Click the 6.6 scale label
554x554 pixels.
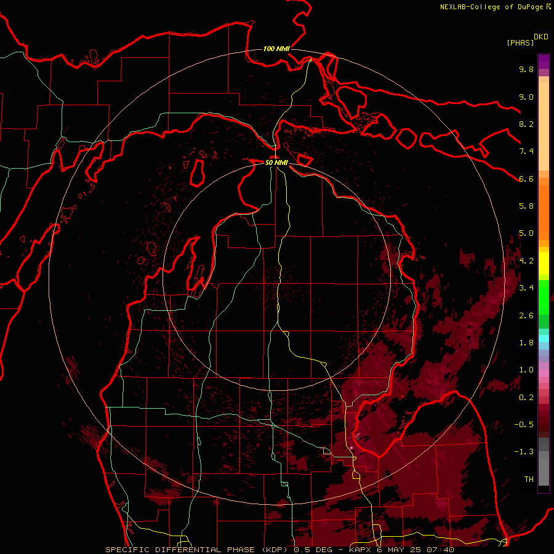coord(526,179)
